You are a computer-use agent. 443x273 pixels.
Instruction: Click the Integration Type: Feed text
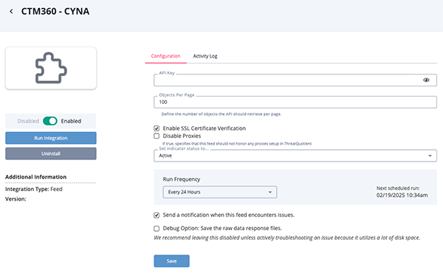[x=34, y=189]
